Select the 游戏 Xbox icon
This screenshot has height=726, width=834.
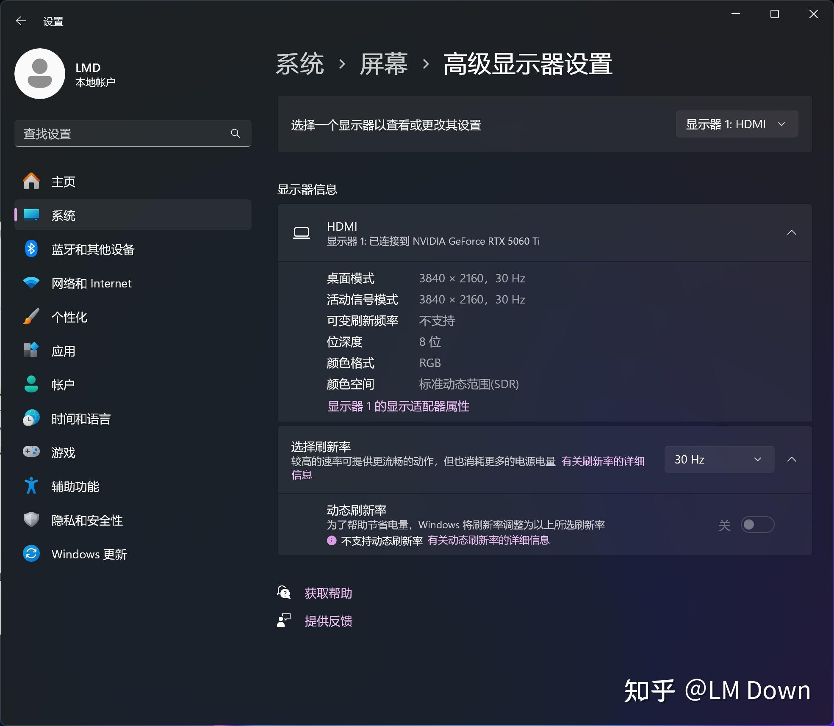(31, 452)
